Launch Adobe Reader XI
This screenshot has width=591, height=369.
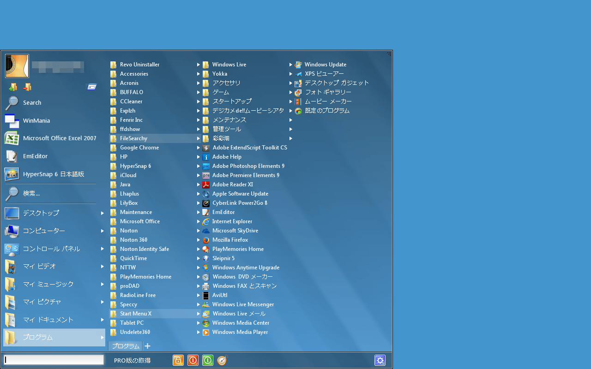point(228,184)
